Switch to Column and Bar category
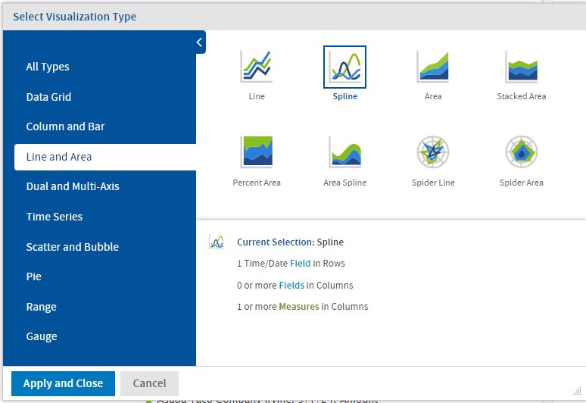This screenshot has width=586, height=403. click(x=65, y=127)
